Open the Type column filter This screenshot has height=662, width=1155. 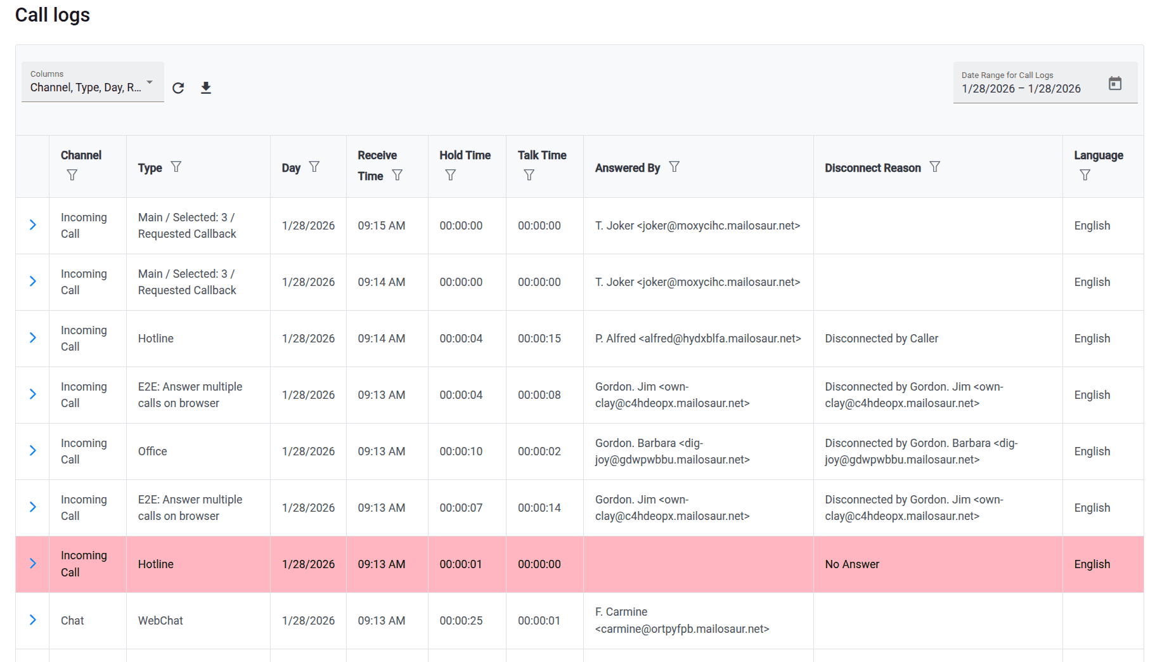point(176,167)
